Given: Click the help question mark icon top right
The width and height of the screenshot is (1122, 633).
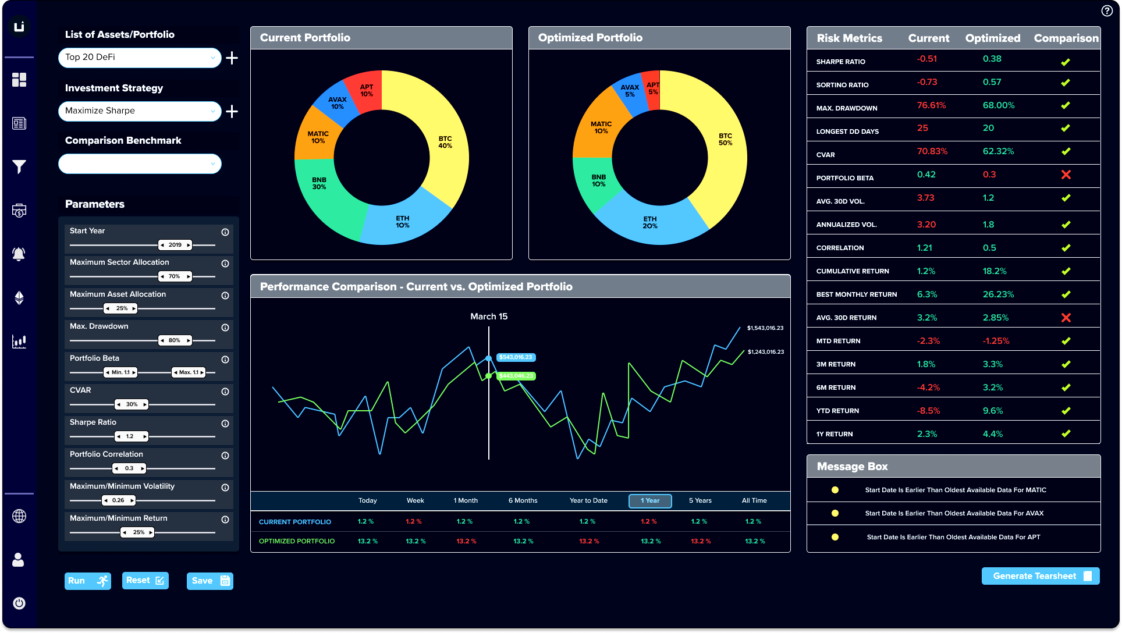Looking at the screenshot, I should click(x=1106, y=10).
